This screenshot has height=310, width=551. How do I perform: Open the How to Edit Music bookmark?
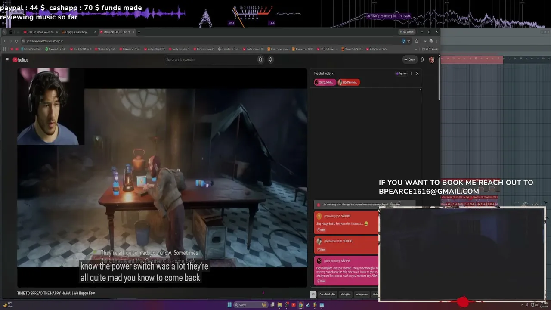pos(82,49)
